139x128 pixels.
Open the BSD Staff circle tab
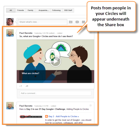(x=68, y=10)
